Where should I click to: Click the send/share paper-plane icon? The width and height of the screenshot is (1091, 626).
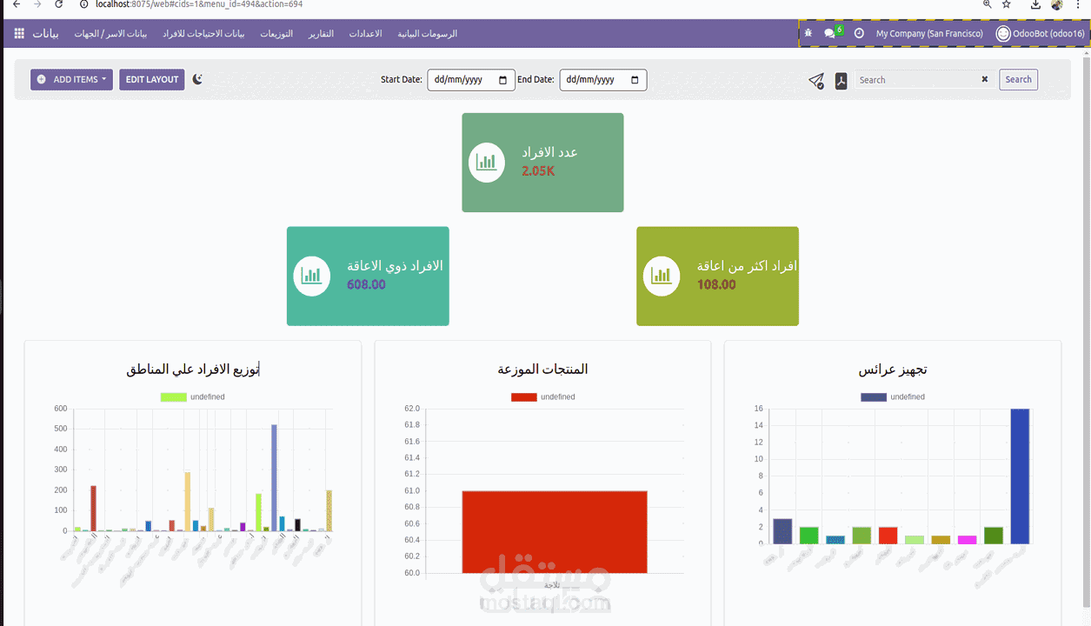tap(815, 80)
